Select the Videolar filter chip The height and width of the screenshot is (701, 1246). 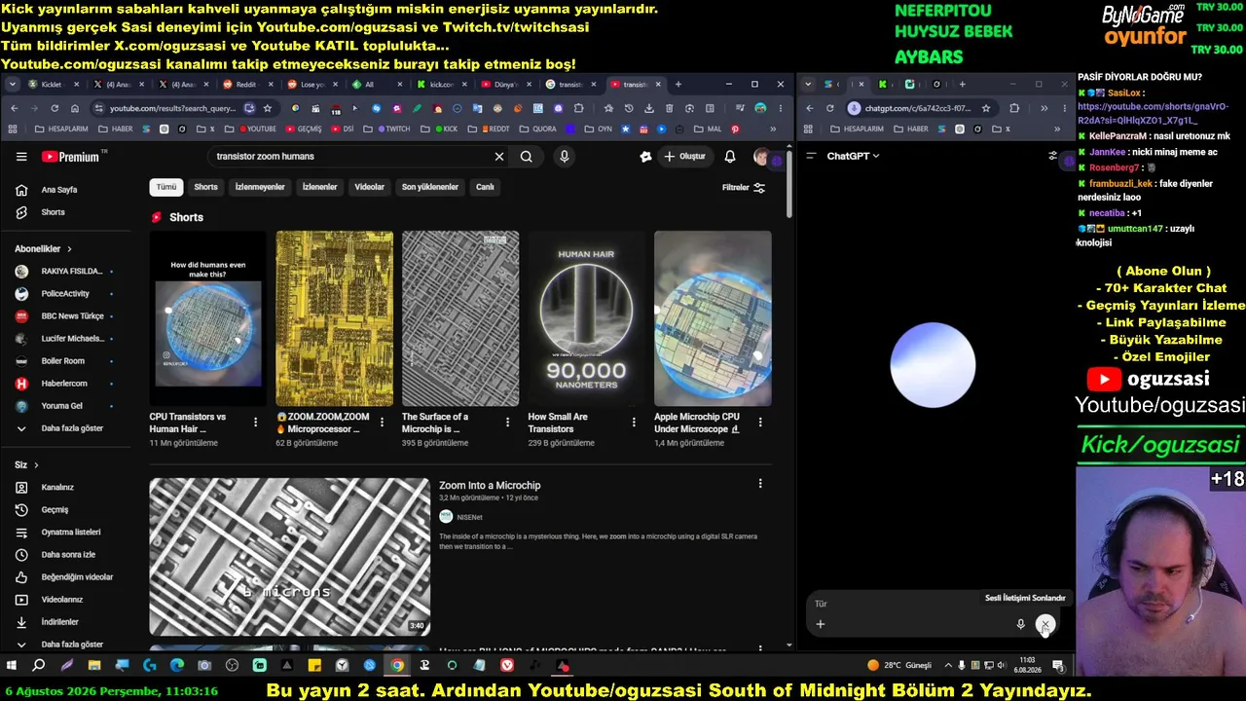pyautogui.click(x=369, y=187)
